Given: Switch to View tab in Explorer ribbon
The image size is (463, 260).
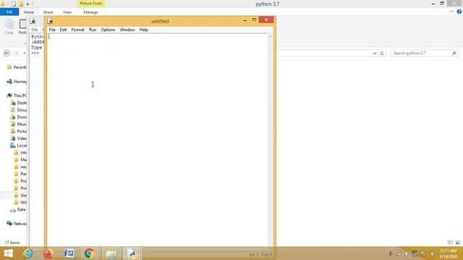Looking at the screenshot, I should (x=67, y=12).
